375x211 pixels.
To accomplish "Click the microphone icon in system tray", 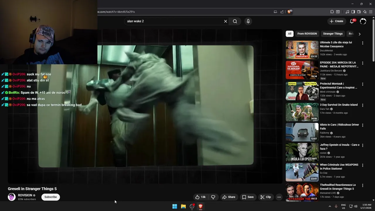I will click(x=336, y=206).
